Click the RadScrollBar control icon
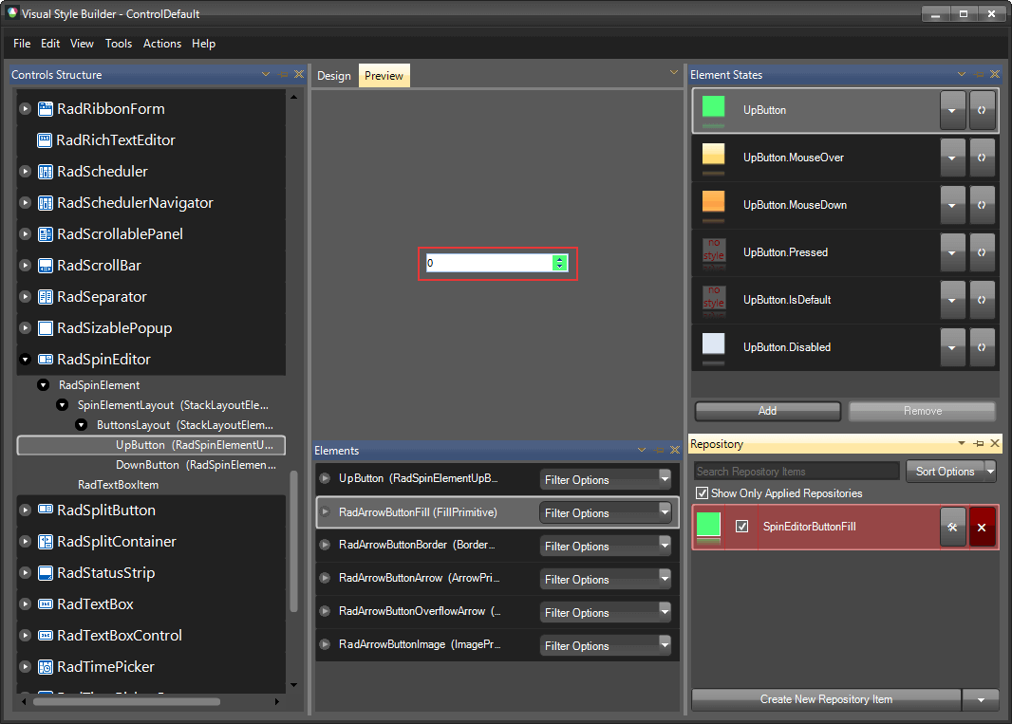Image resolution: width=1012 pixels, height=724 pixels. [x=46, y=265]
